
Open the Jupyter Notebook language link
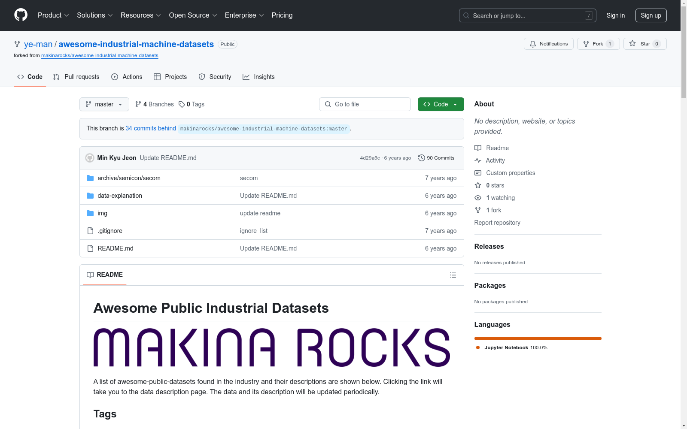(516, 347)
